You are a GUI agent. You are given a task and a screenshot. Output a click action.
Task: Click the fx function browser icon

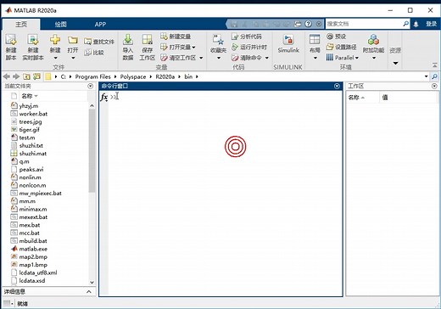click(x=104, y=97)
